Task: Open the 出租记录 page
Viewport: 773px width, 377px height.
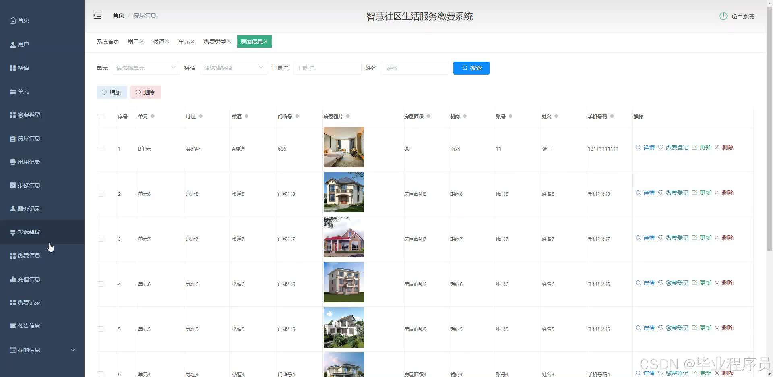Action: (28, 162)
